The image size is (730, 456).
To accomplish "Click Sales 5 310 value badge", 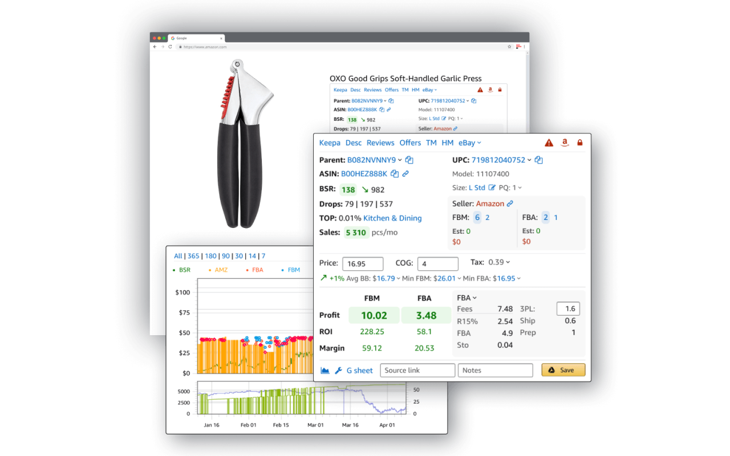I will [x=356, y=233].
